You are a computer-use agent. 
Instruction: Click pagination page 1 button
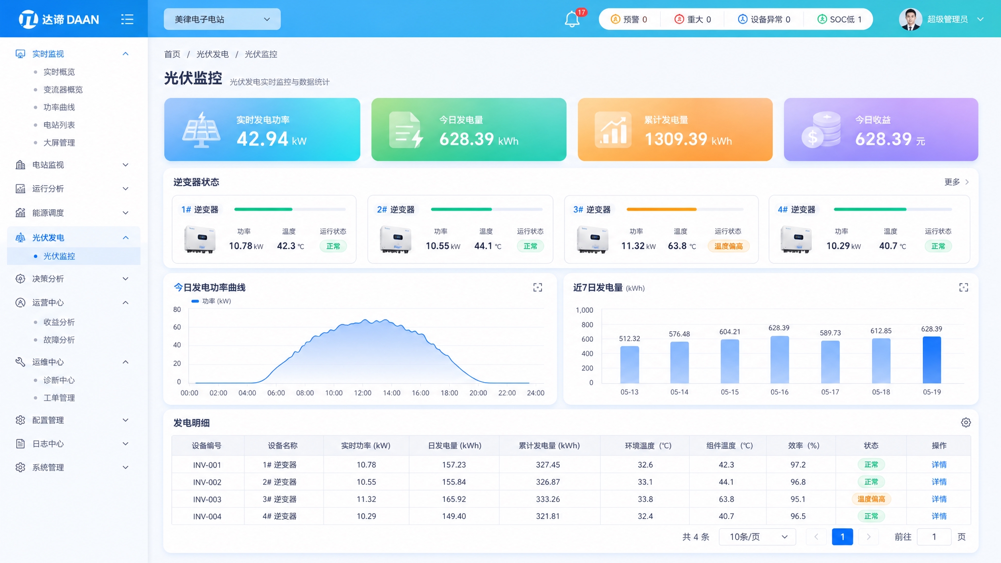(x=842, y=537)
